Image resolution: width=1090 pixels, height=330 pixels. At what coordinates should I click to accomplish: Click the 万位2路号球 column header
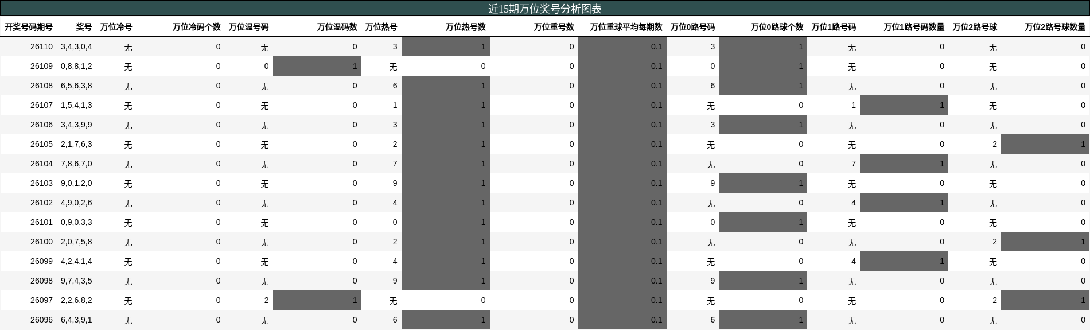click(x=975, y=27)
